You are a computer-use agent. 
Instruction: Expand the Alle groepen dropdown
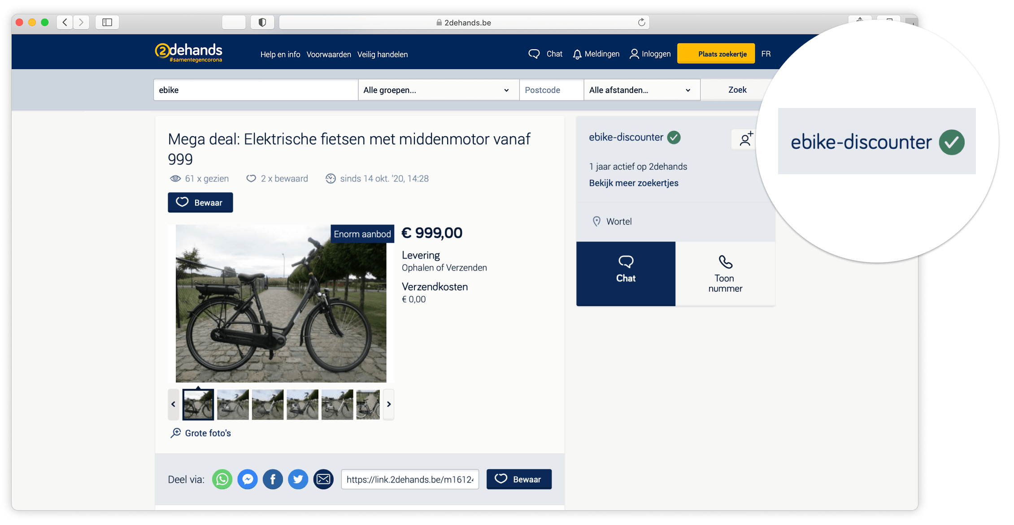[x=439, y=90]
